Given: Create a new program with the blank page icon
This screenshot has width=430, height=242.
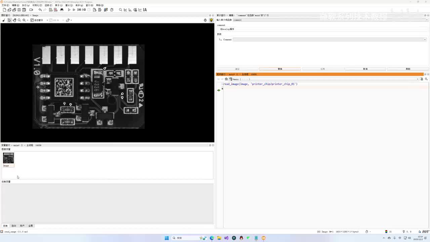Looking at the screenshot, I should [x=4, y=10].
